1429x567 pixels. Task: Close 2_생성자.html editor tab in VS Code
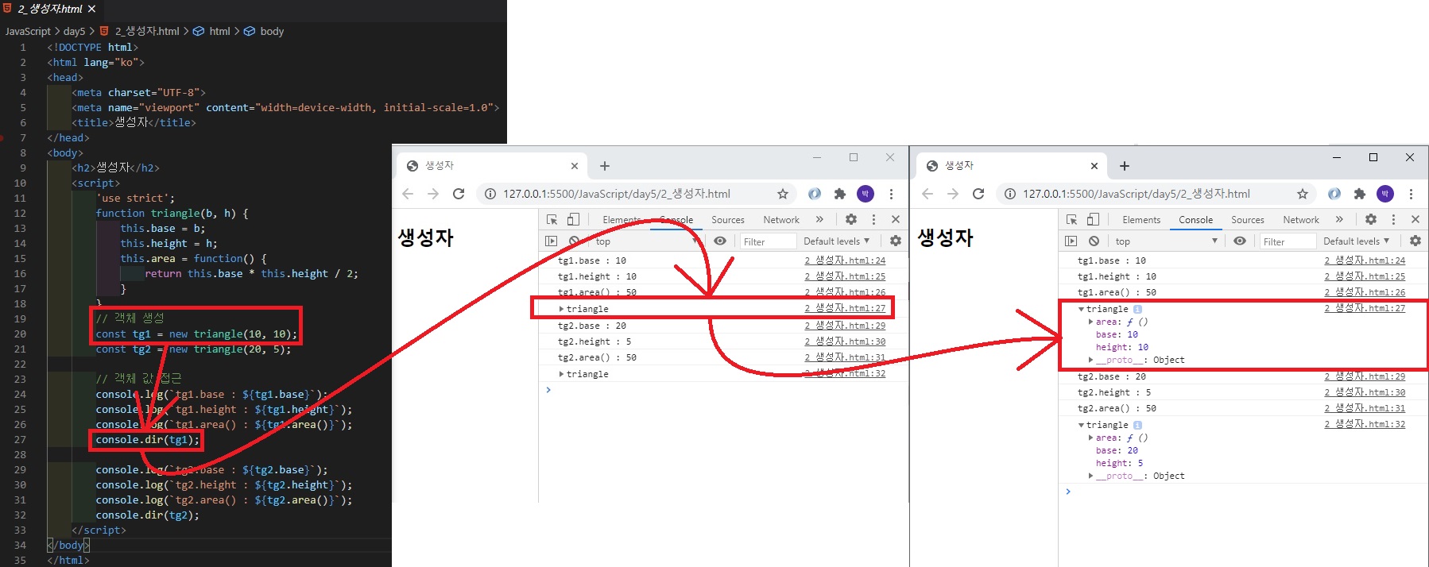click(x=91, y=9)
